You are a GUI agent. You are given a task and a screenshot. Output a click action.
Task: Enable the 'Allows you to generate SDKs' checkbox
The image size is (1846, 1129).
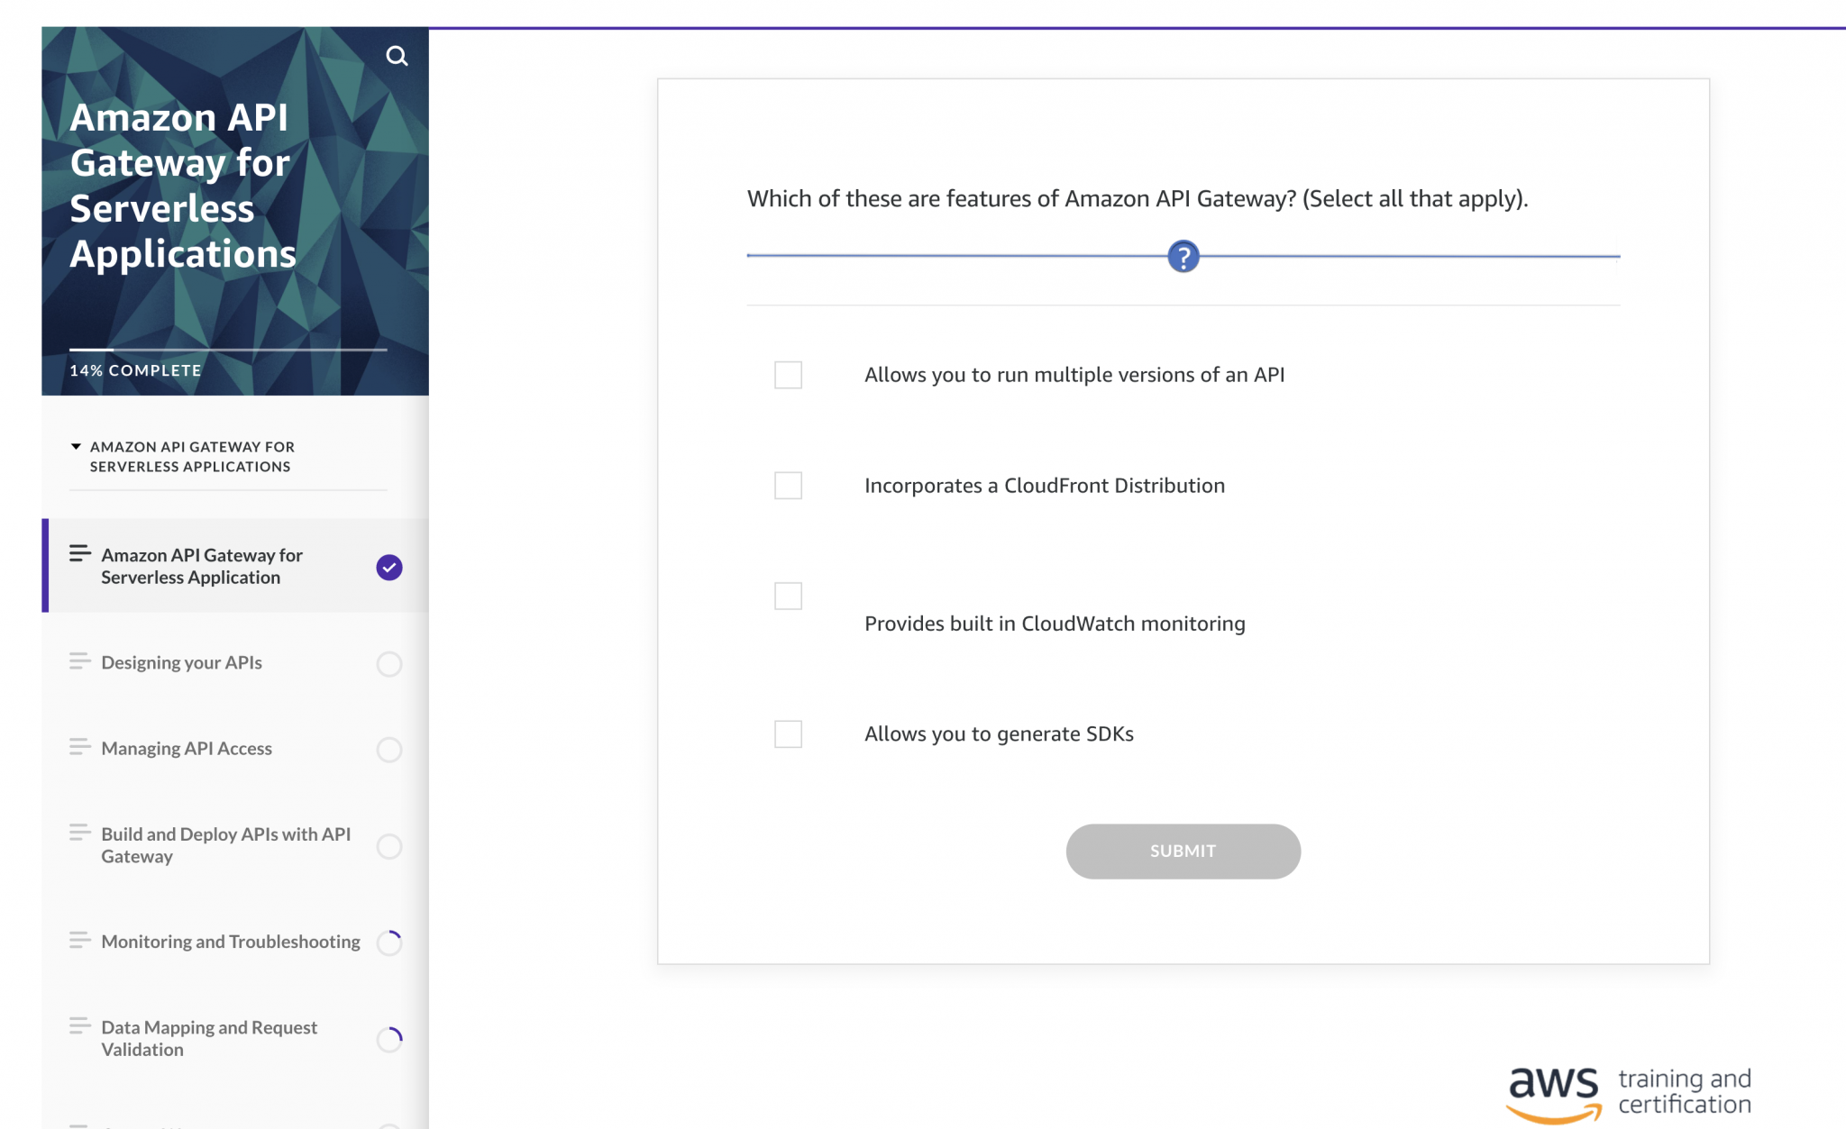click(x=788, y=734)
